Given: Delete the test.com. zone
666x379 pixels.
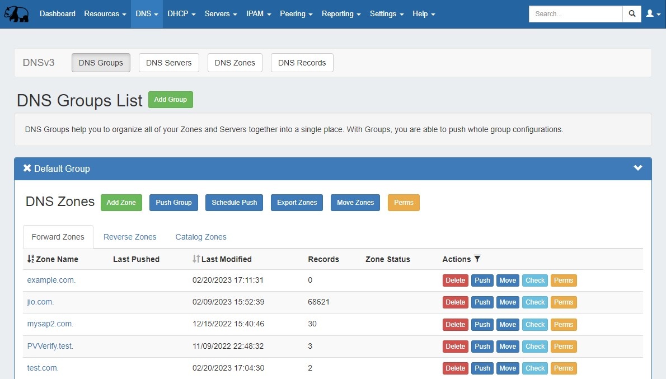Looking at the screenshot, I should [x=456, y=368].
